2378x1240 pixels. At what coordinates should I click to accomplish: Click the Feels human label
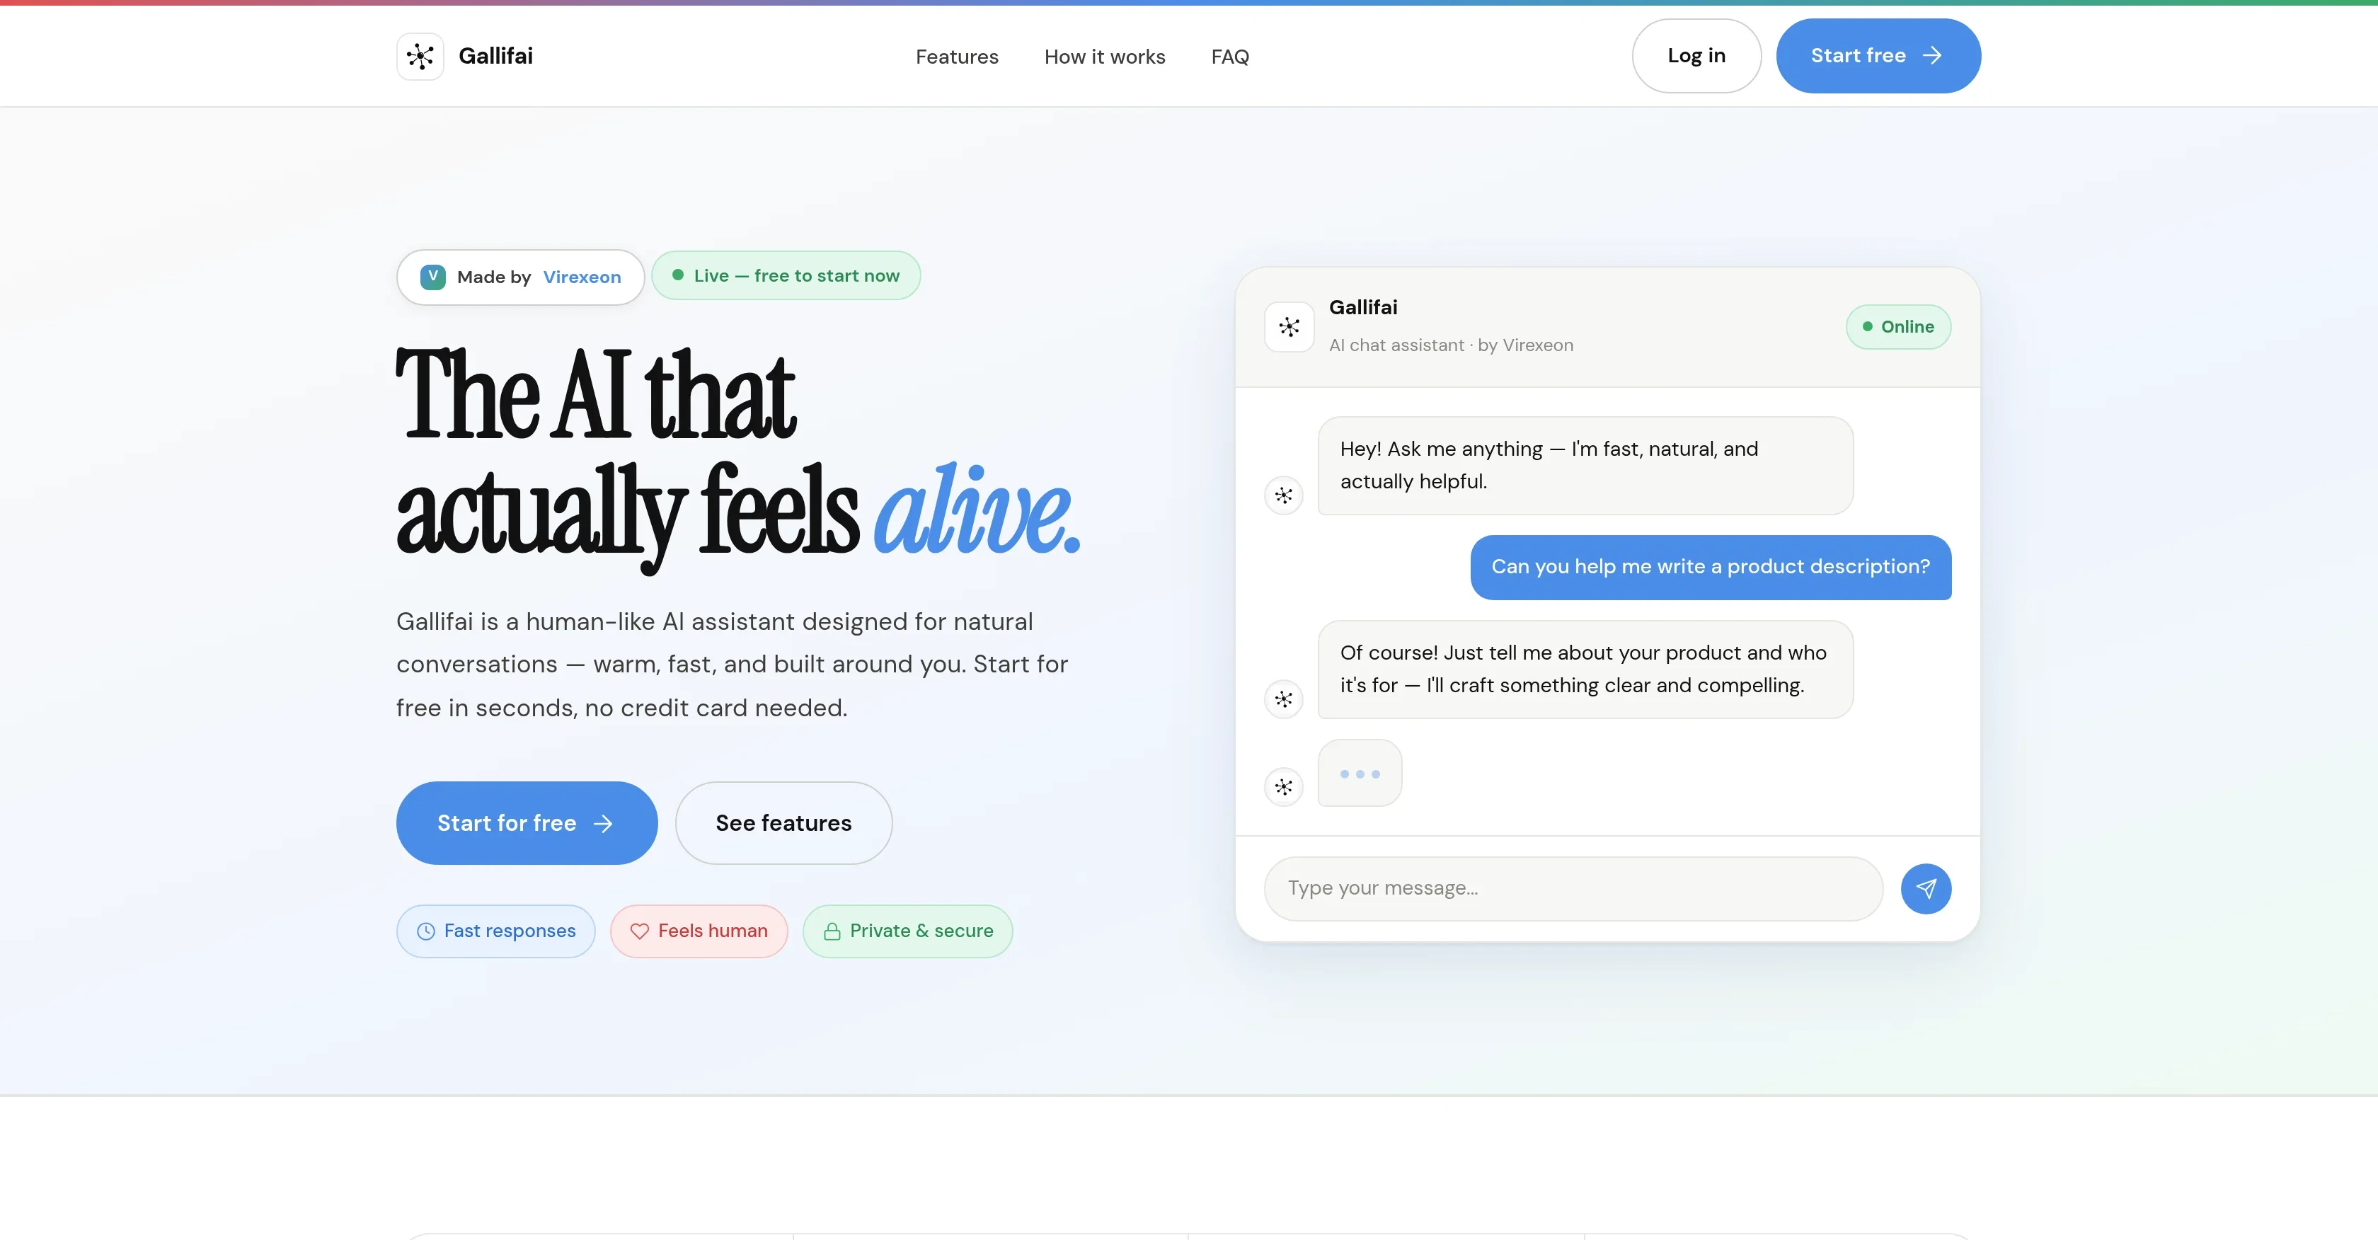pos(713,931)
